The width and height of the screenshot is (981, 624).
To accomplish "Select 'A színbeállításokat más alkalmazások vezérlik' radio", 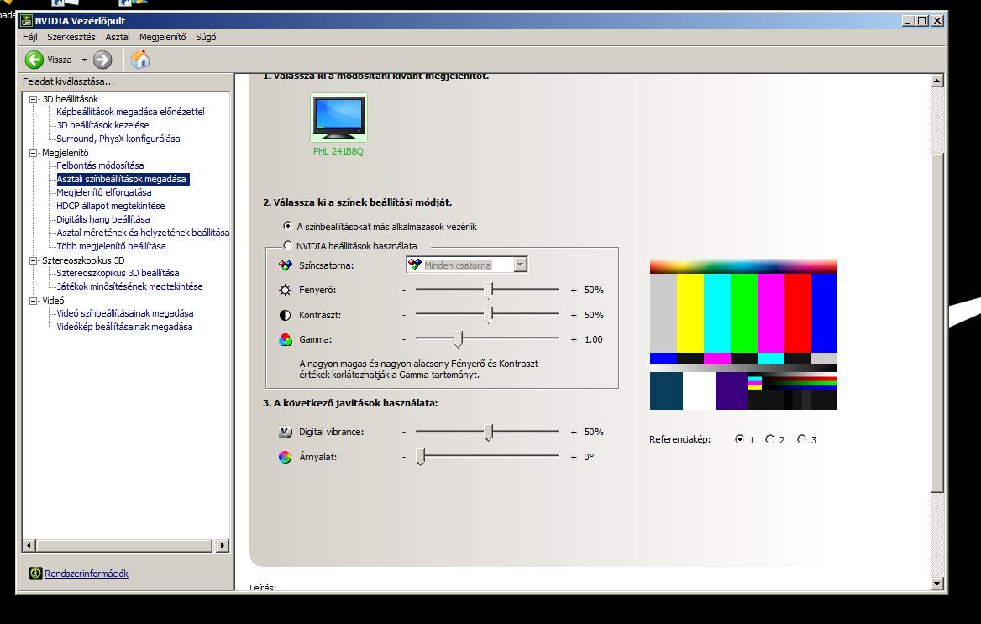I will [x=288, y=226].
